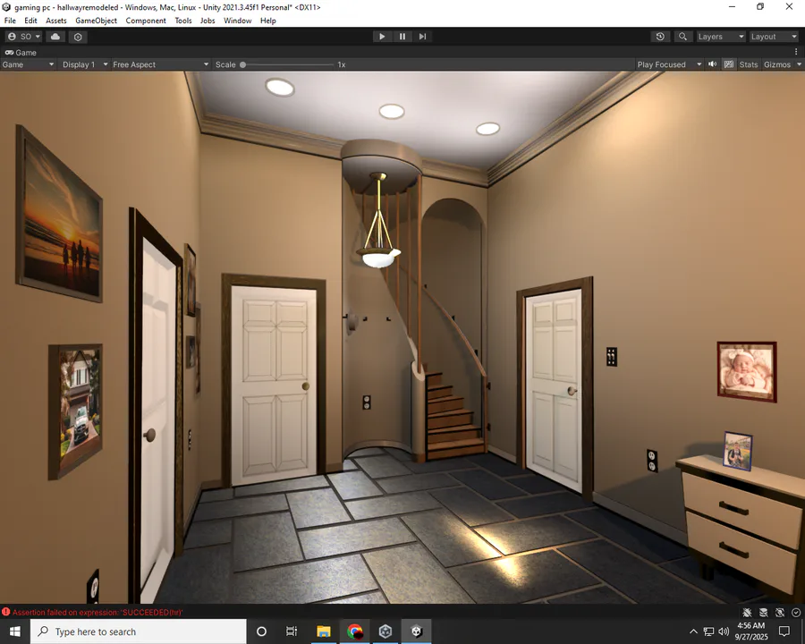The height and width of the screenshot is (644, 805).
Task: Click the Unity logo in the title bar
Action: [6, 7]
